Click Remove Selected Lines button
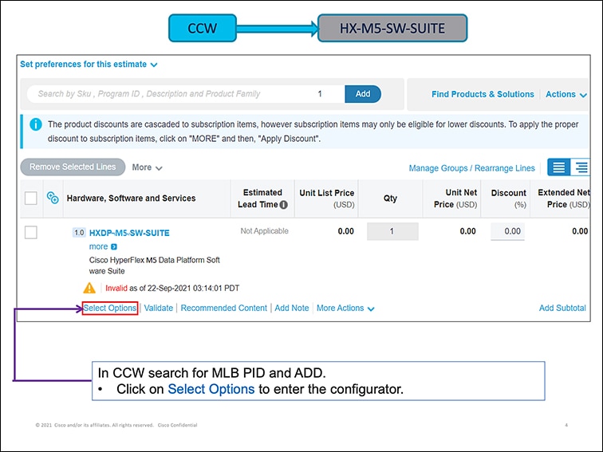Screen dimensions: 603x452 pyautogui.click(x=73, y=167)
